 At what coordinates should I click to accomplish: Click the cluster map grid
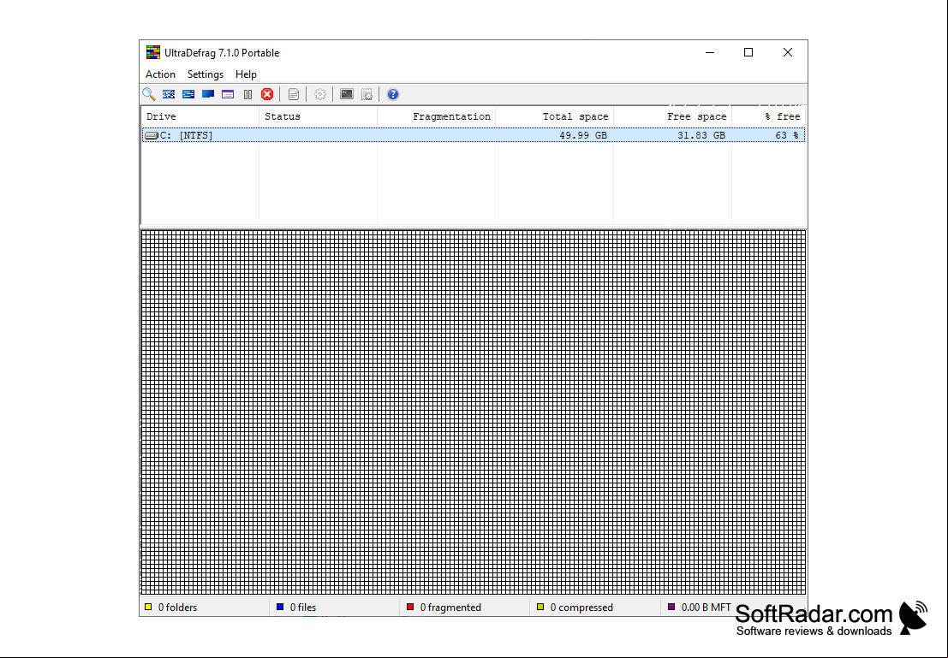[x=474, y=412]
